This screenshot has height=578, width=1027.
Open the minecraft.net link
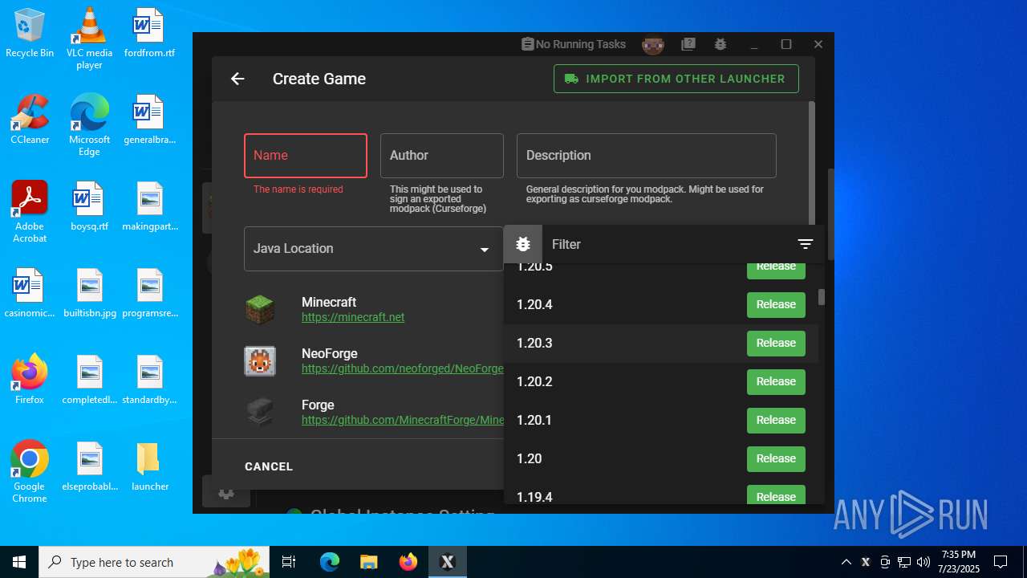point(353,317)
